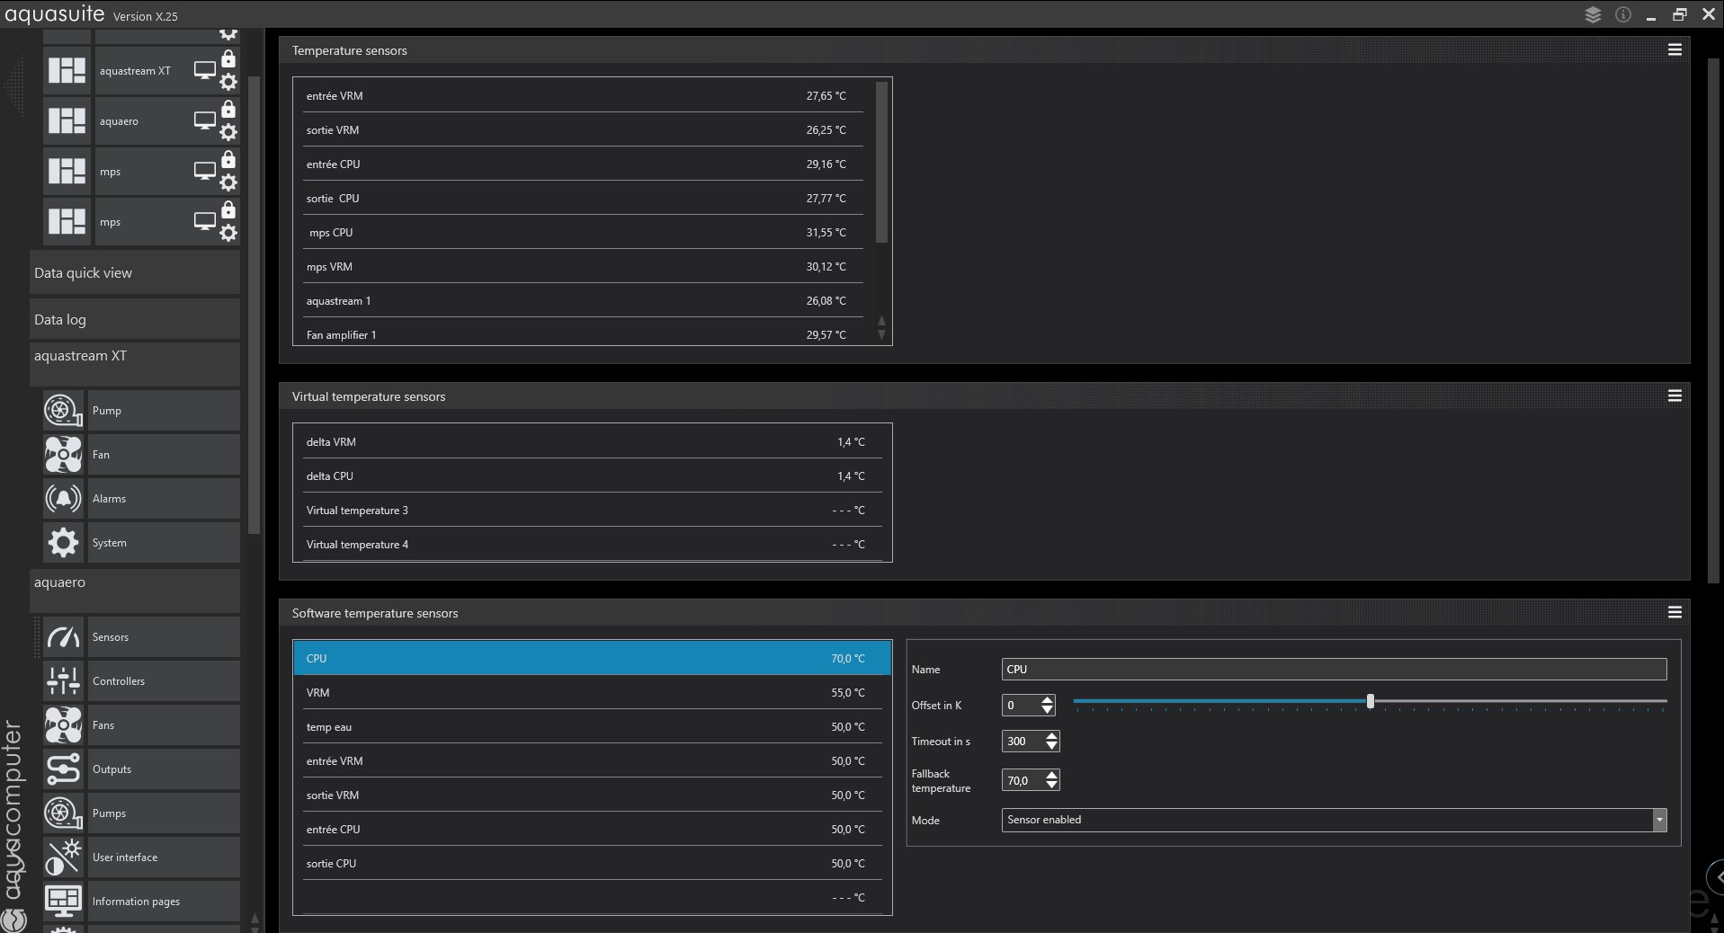
Task: Open the aquaero overview page tile
Action: (67, 121)
